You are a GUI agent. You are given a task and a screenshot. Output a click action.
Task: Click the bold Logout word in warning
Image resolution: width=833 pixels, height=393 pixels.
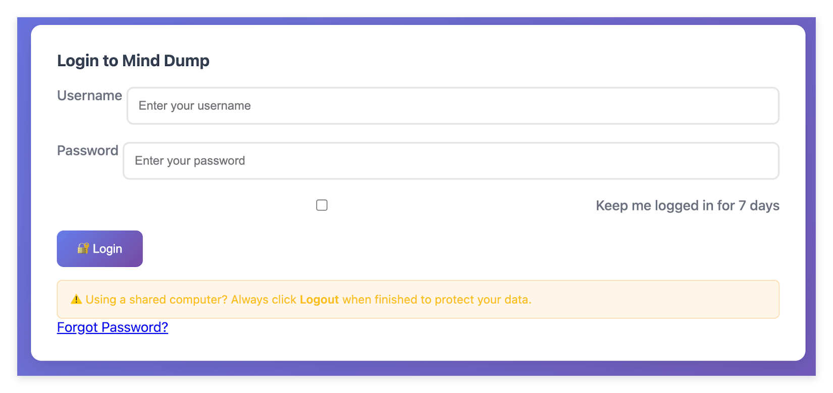319,300
